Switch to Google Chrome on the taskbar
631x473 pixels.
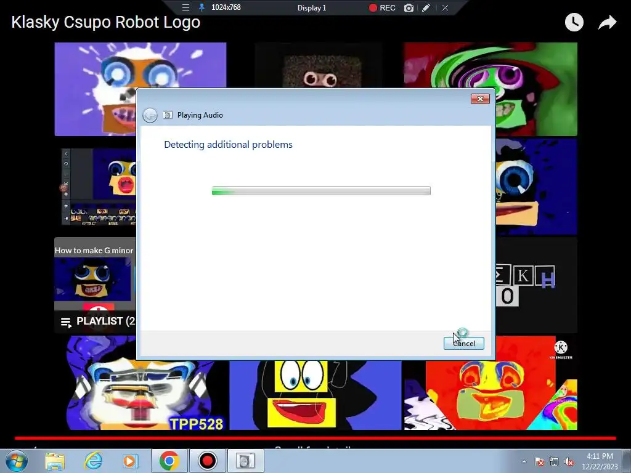169,461
